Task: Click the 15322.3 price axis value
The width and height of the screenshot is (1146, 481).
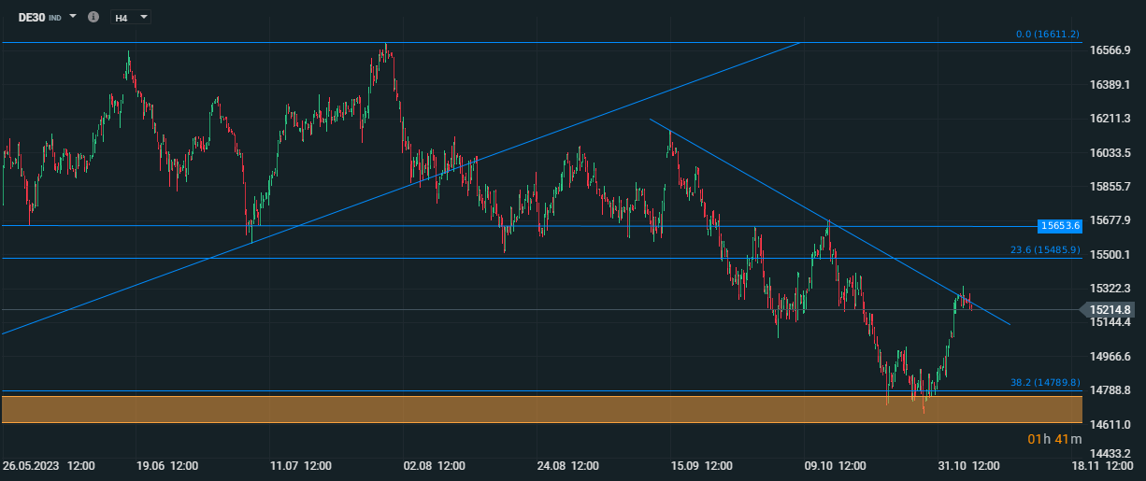Action: coord(1110,289)
